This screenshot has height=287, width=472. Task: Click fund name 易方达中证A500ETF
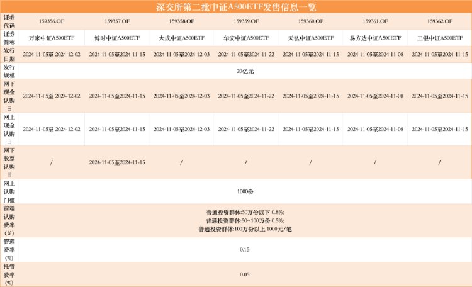375,38
